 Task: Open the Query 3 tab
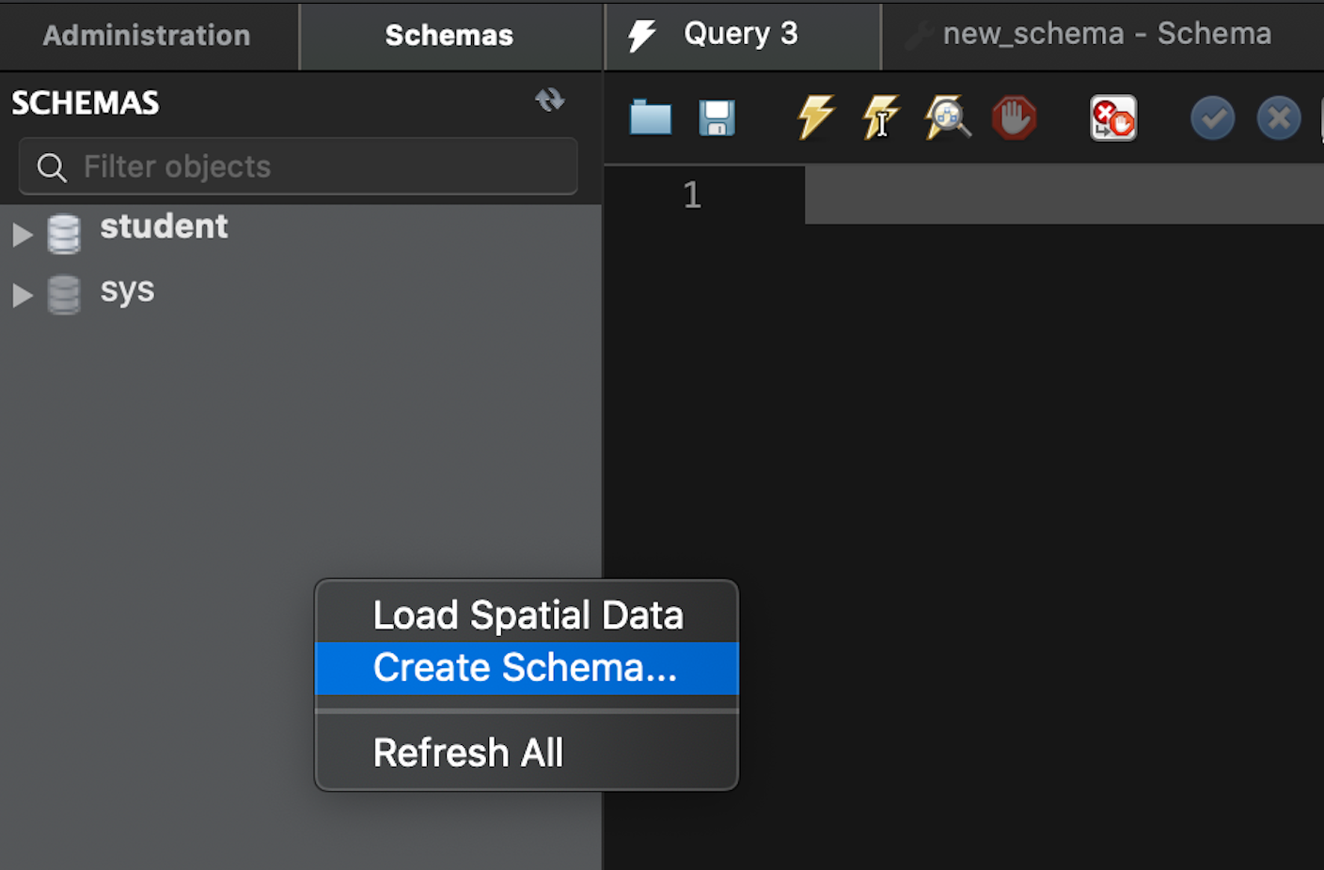740,35
